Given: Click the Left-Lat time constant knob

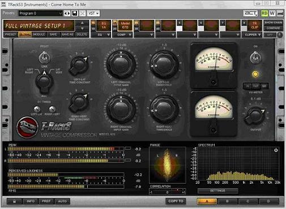Looking at the screenshot, I should point(79,65).
